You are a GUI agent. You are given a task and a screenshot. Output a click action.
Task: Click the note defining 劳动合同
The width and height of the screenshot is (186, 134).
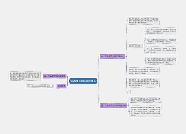coord(145,100)
